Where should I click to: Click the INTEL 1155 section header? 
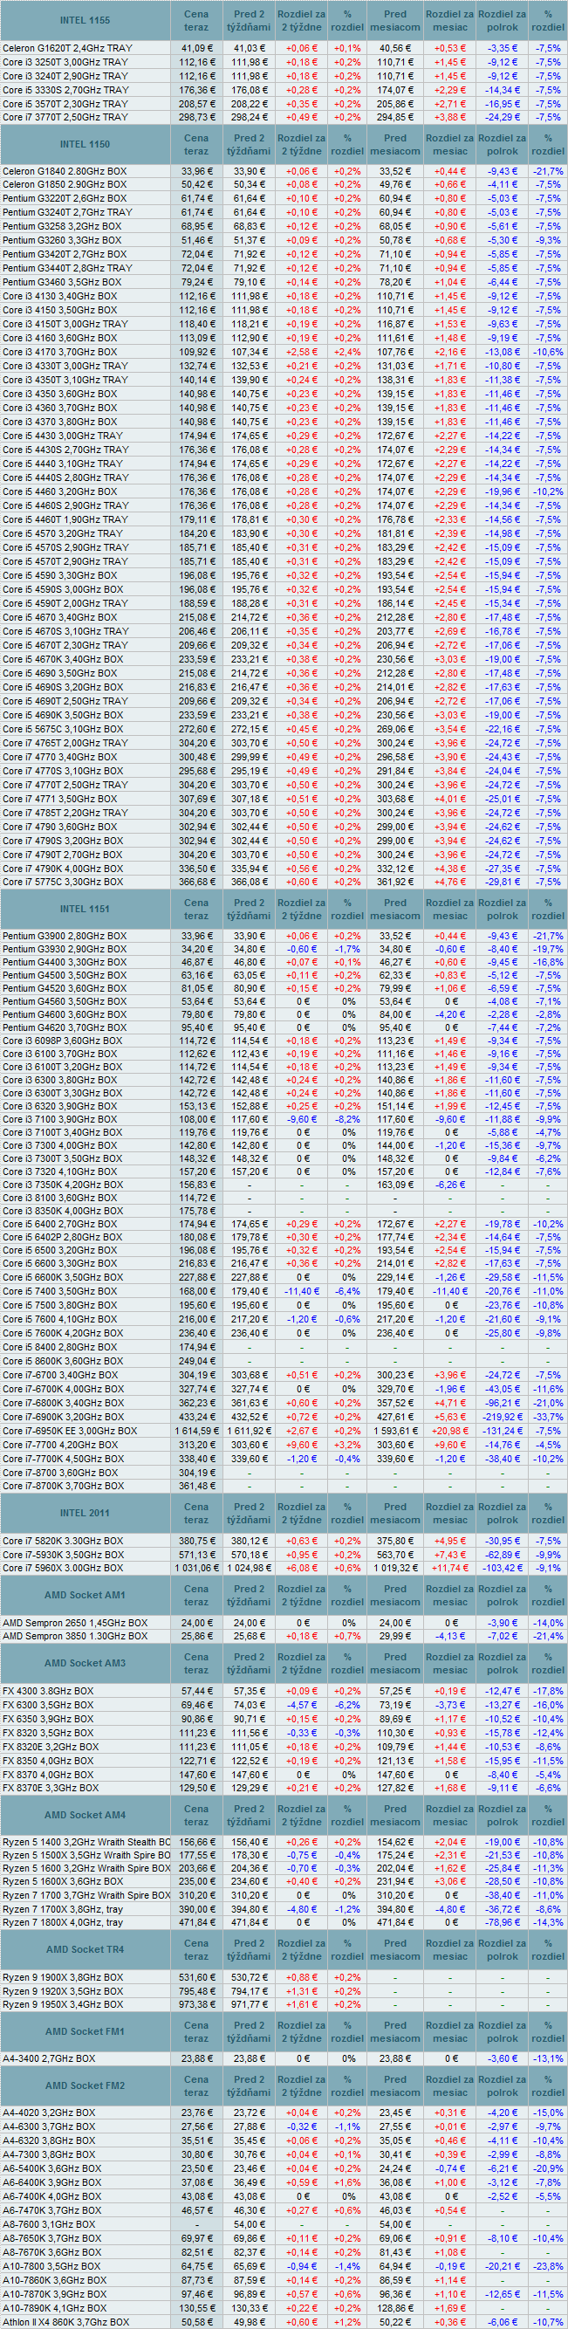85,20
